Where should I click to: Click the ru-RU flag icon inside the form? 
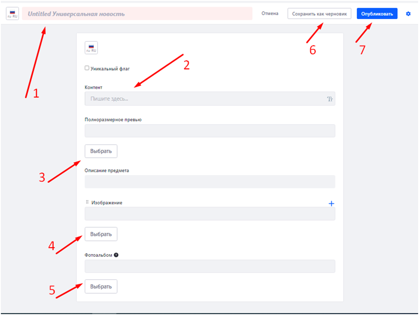(x=91, y=48)
